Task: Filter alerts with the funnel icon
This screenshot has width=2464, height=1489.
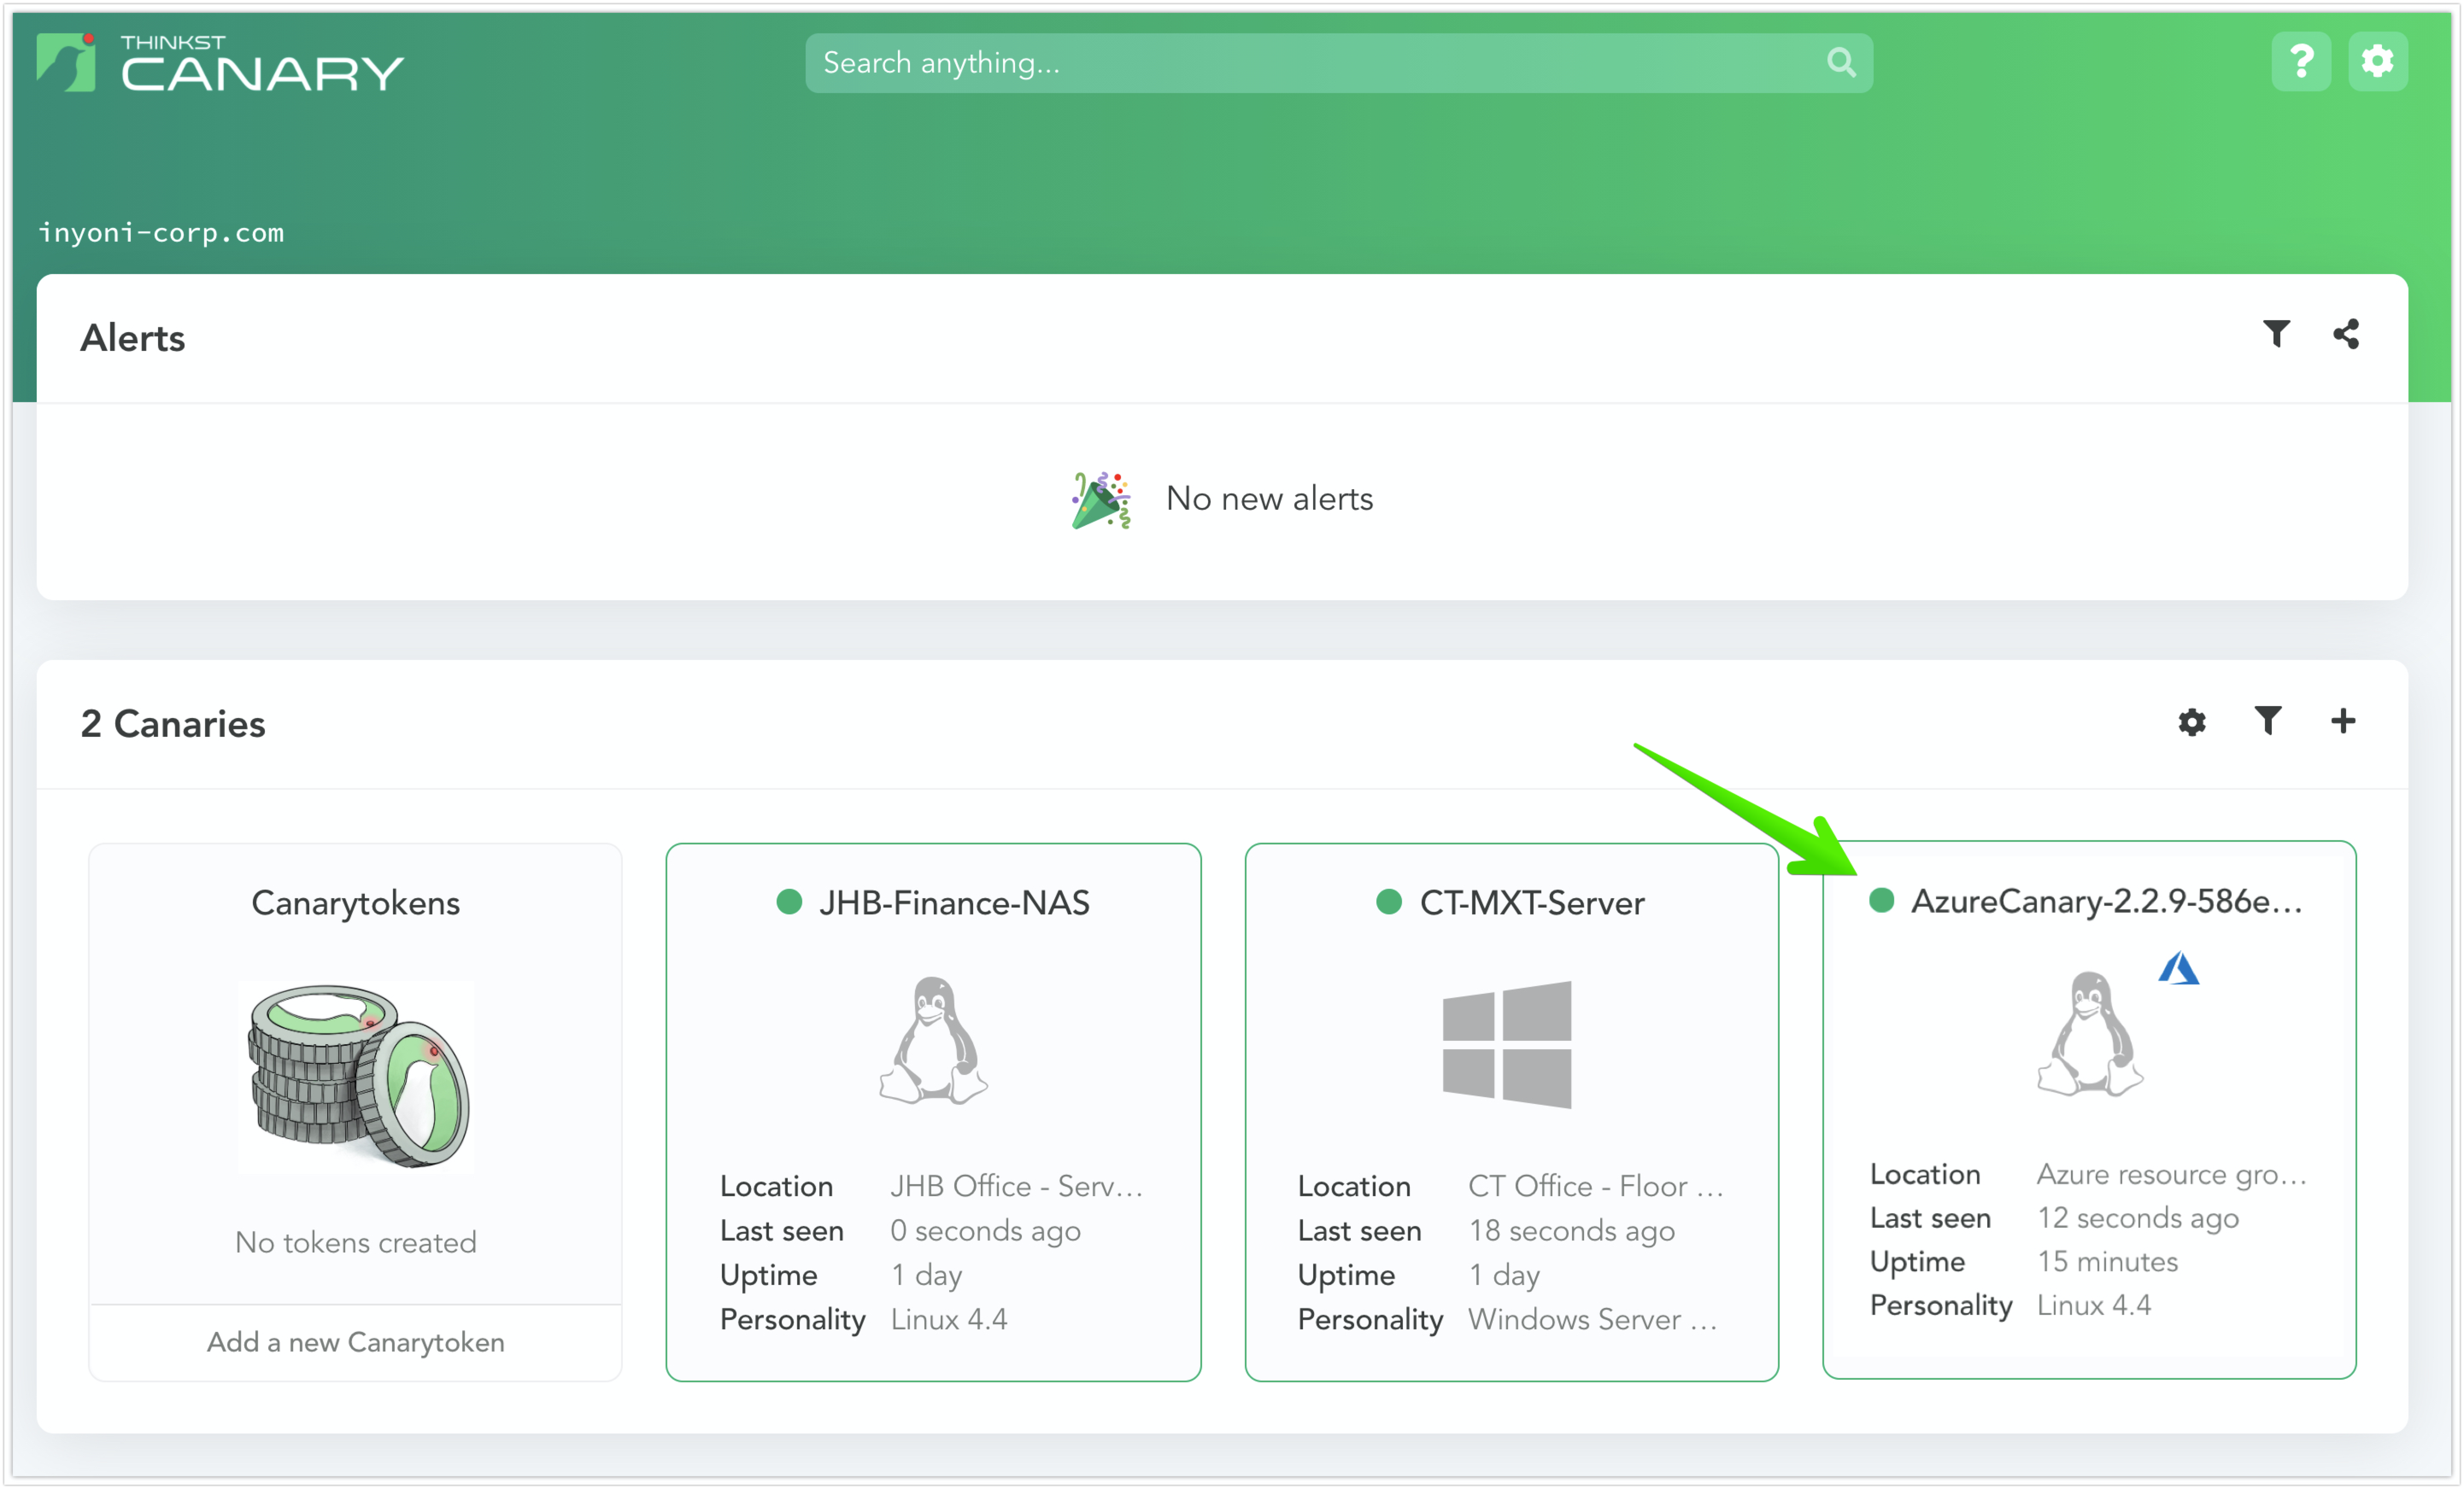Action: pos(2276,334)
